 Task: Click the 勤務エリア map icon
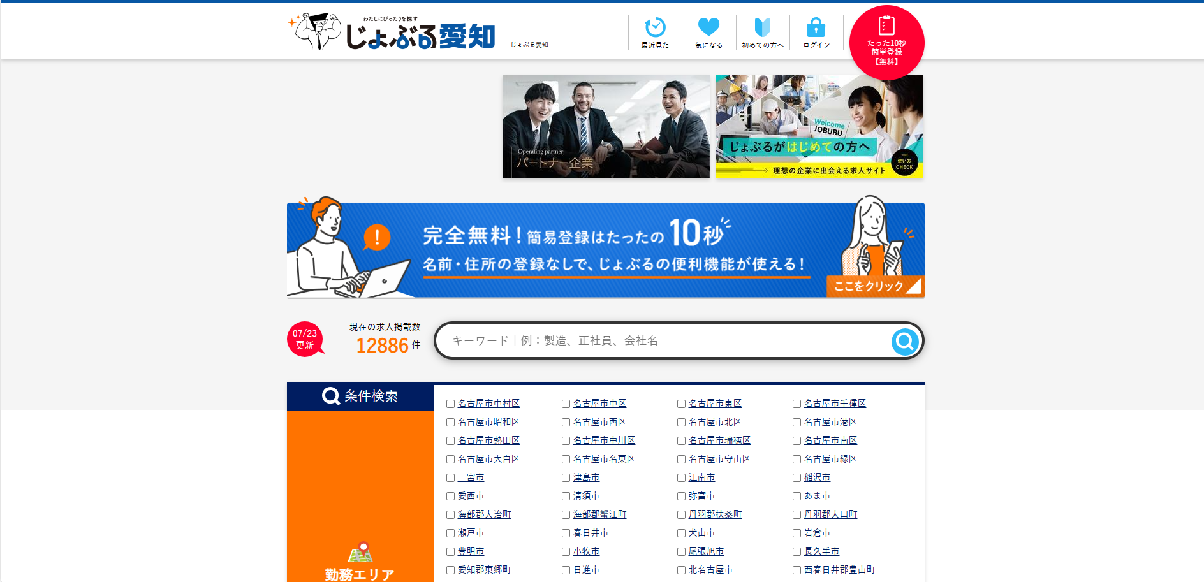[360, 552]
